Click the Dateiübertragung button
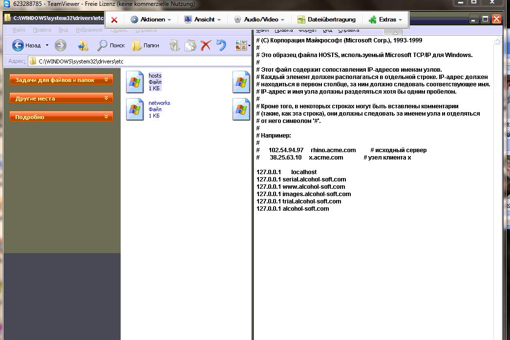Screen dimensions: 510x340 [x=326, y=20]
